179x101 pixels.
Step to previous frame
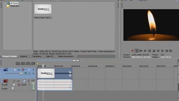tap(167, 50)
